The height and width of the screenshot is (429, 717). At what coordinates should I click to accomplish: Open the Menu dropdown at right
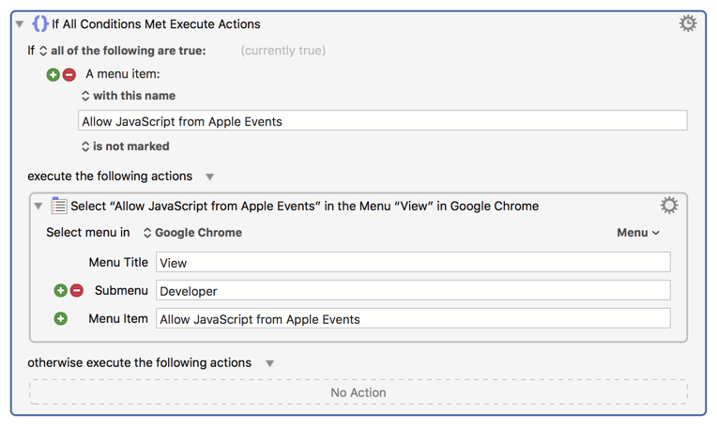pos(638,233)
